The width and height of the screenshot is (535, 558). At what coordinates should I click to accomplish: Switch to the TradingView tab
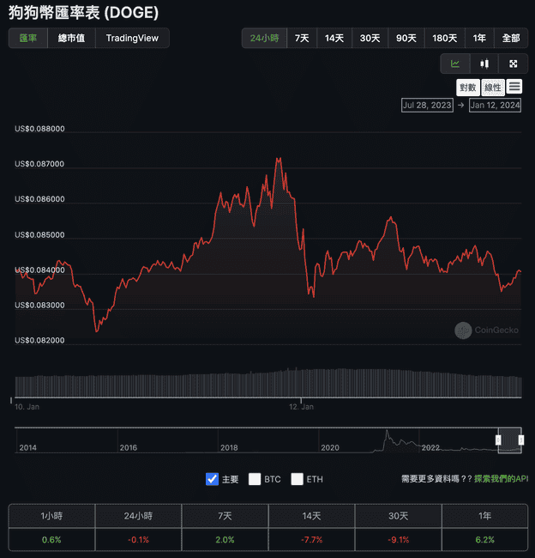pyautogui.click(x=132, y=39)
